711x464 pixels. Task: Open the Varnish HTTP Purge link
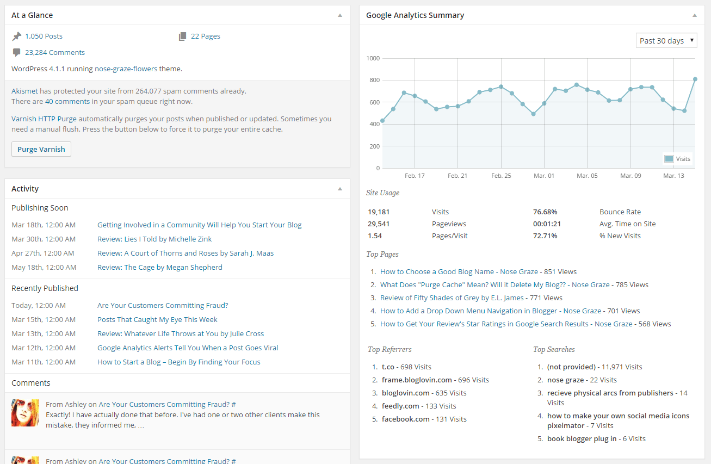pyautogui.click(x=44, y=119)
